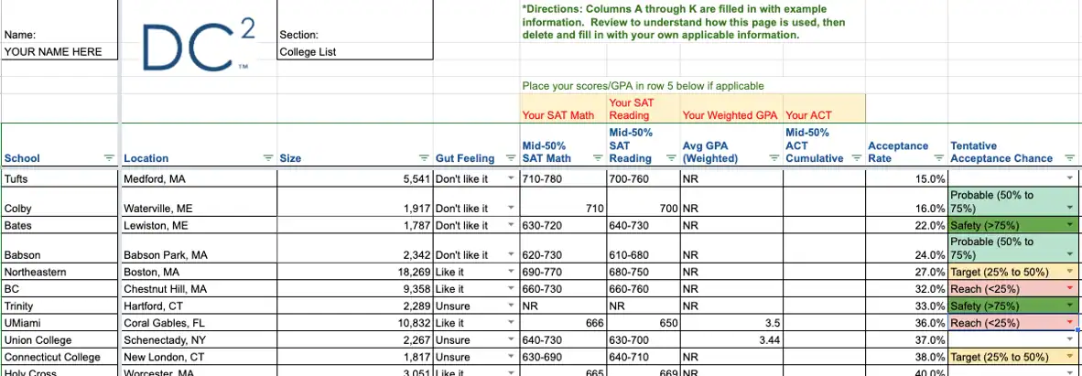Screen dimensions: 1082x376
Task: Open Connecticut College's Target chance dropdown
Action: (1069, 357)
